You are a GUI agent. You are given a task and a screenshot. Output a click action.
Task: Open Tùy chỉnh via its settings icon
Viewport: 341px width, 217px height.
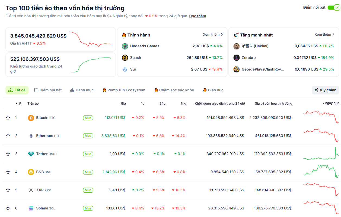pos(316,90)
